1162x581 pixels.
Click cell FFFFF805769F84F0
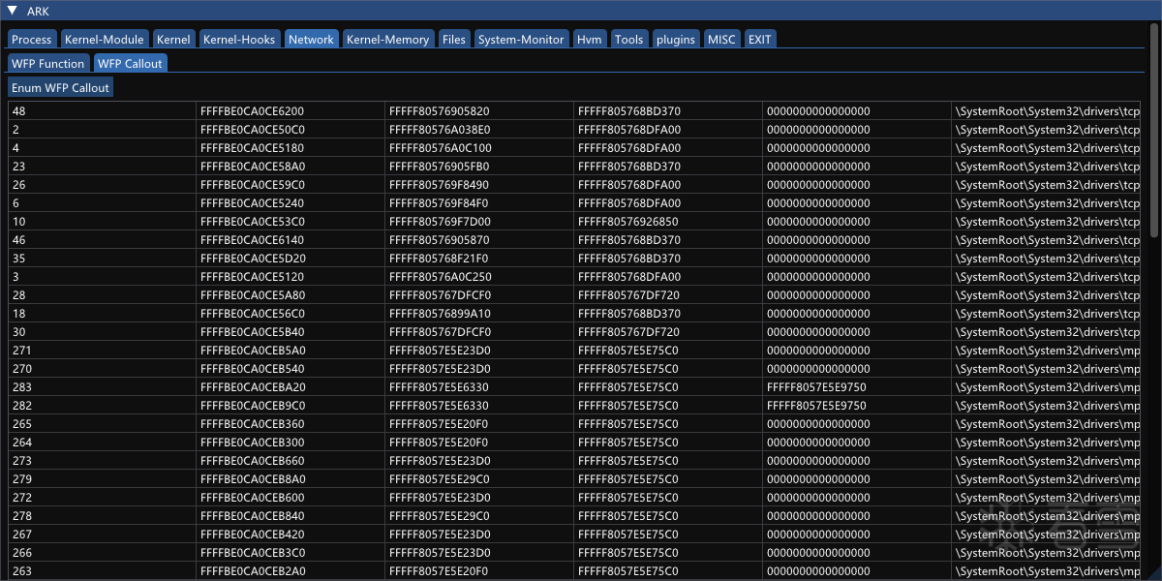479,203
